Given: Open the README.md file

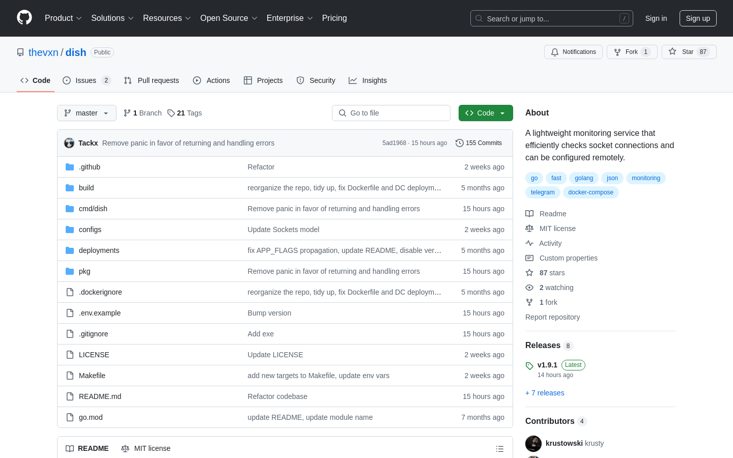Looking at the screenshot, I should (100, 396).
